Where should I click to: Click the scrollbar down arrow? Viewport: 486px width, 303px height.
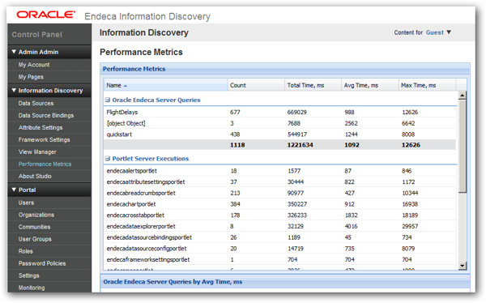click(463, 266)
